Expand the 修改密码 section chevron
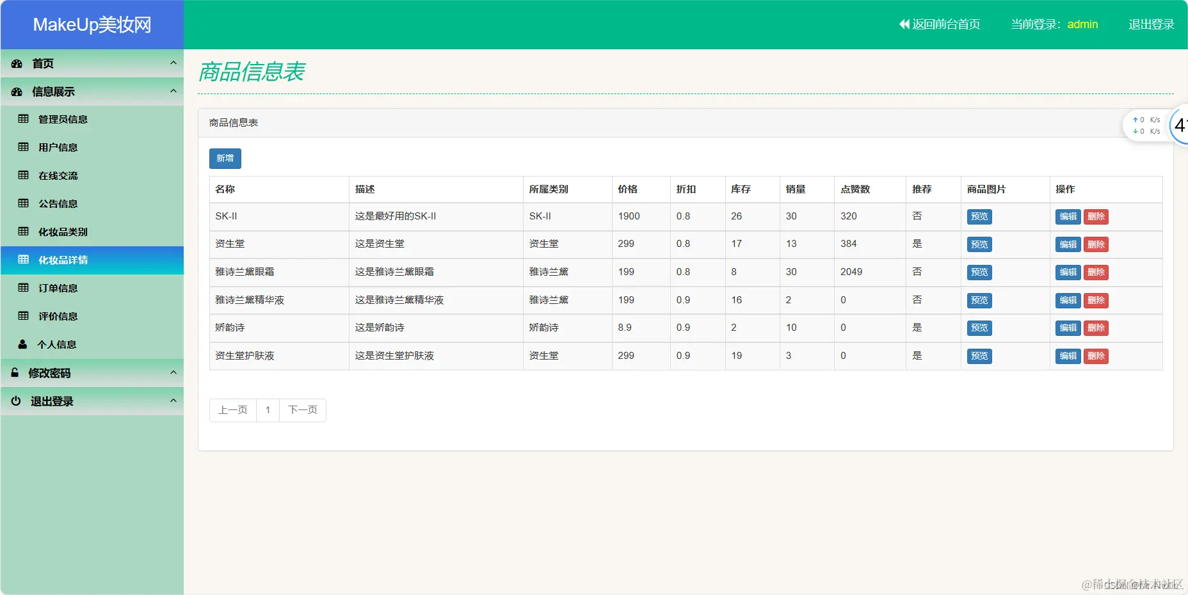Screen dimensions: 1188x595 173,372
